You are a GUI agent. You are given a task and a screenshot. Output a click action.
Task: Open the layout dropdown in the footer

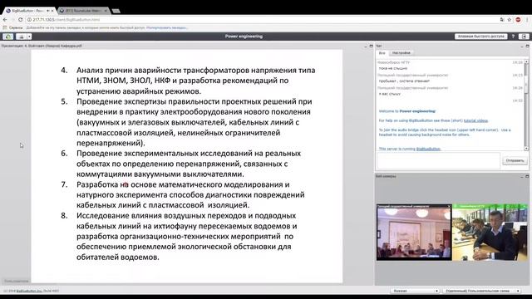point(482,291)
